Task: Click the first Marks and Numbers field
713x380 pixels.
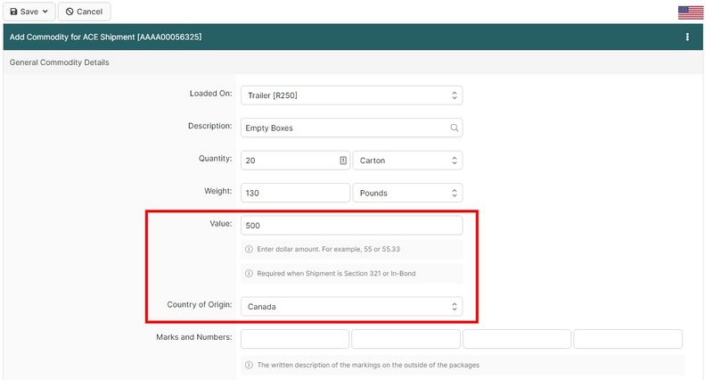Action: coord(294,339)
